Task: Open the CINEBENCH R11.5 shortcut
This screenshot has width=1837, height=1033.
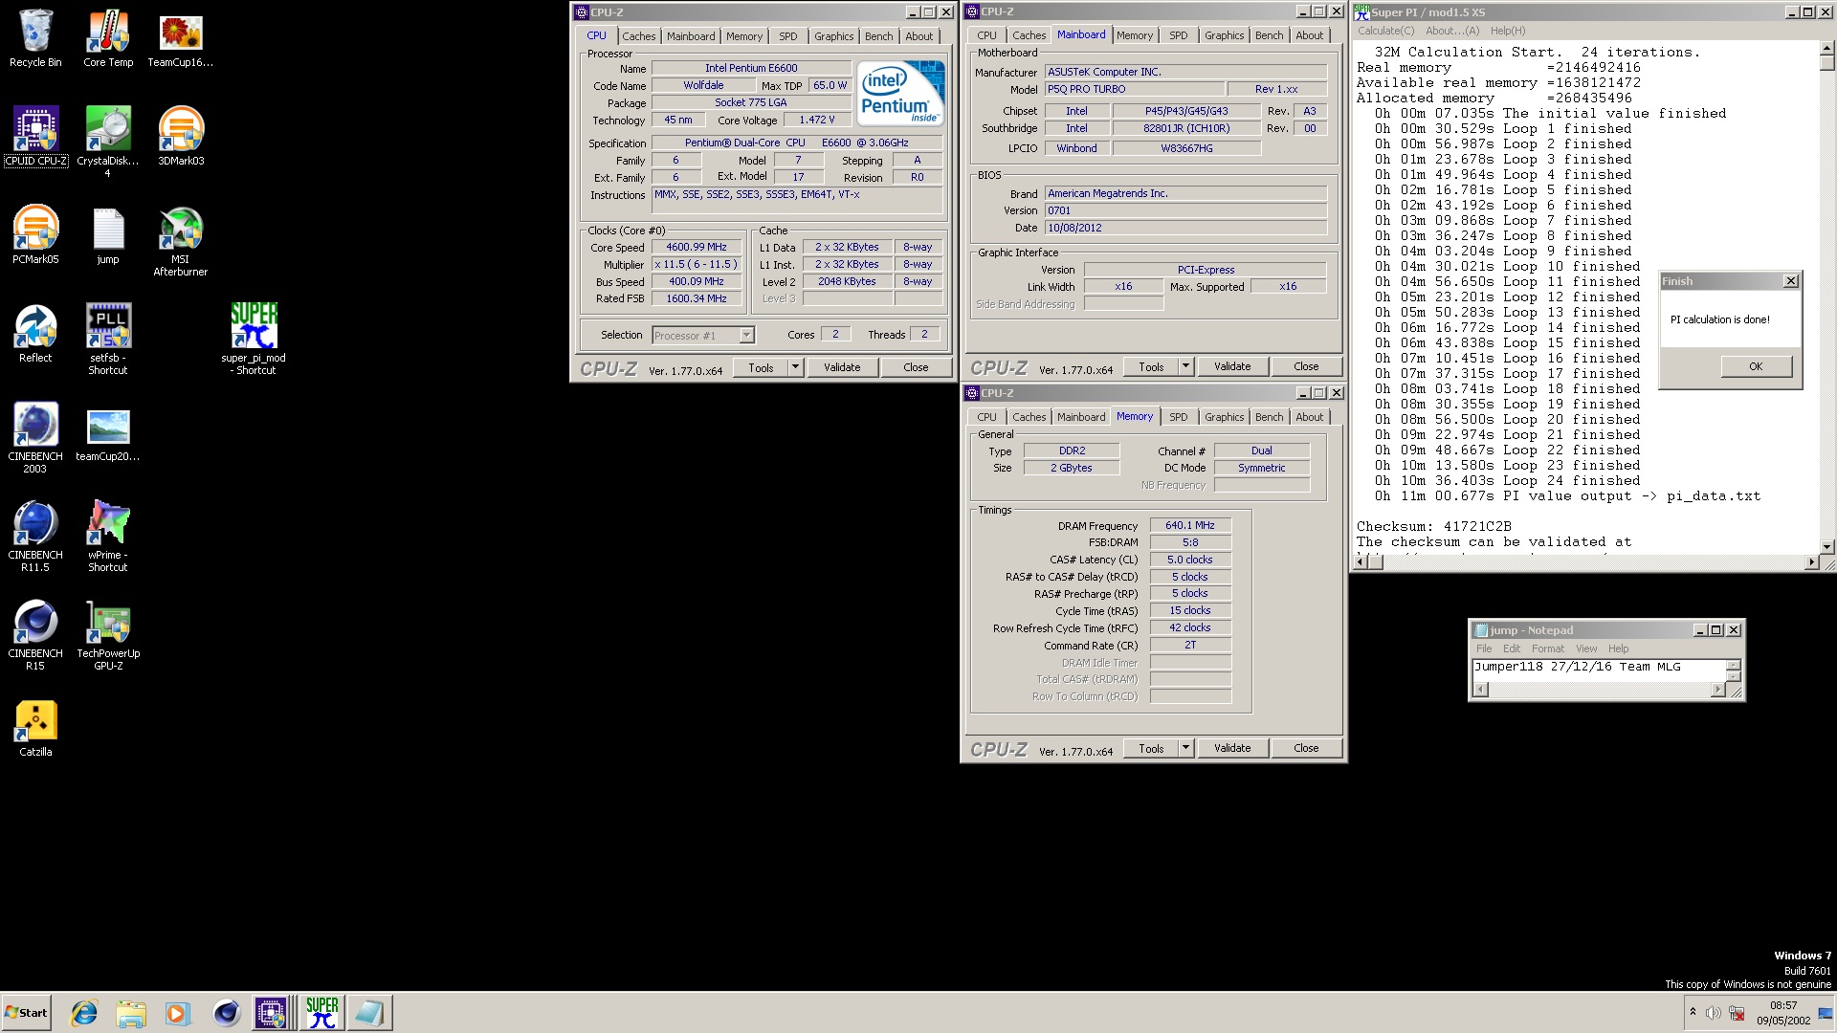Action: pyautogui.click(x=35, y=537)
